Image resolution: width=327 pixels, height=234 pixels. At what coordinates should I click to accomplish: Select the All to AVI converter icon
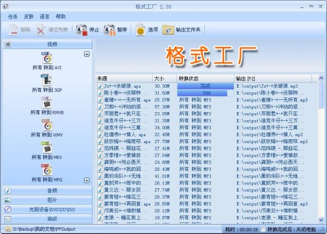[46, 57]
